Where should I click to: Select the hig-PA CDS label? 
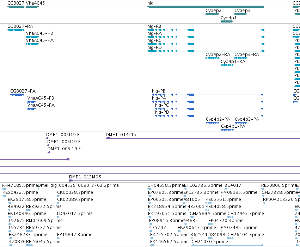(159, 98)
